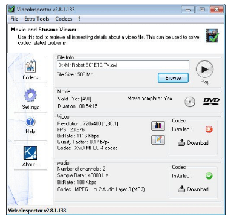Click the DVD logo icon
The image size is (228, 219).
point(211,101)
